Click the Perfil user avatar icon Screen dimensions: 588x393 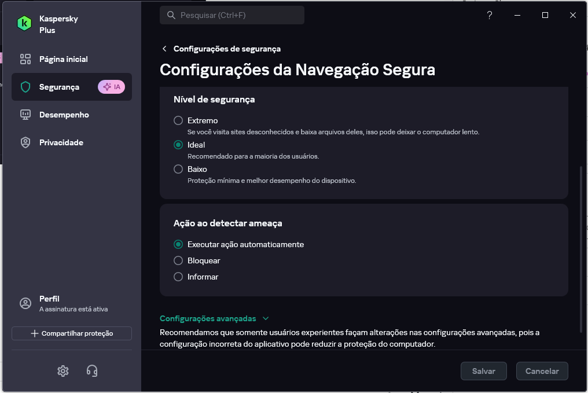pos(25,303)
